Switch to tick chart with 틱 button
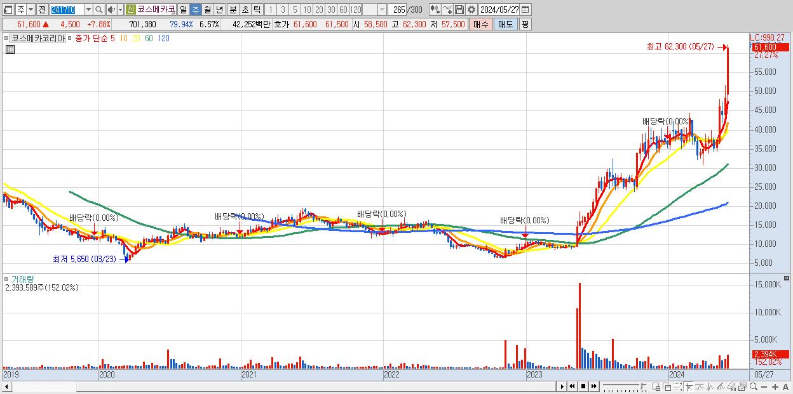The width and height of the screenshot is (793, 394). (x=257, y=10)
